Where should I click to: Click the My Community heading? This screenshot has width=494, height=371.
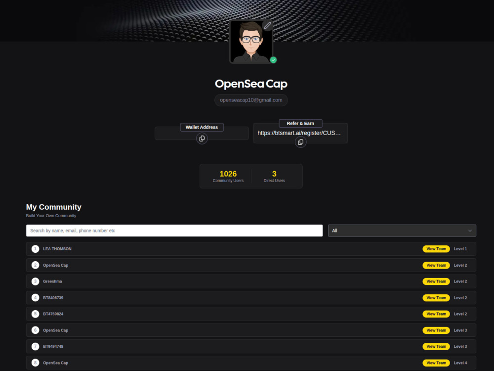(53, 207)
